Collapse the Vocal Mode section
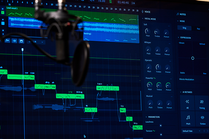The height and width of the screenshot is (139, 209). [143, 19]
